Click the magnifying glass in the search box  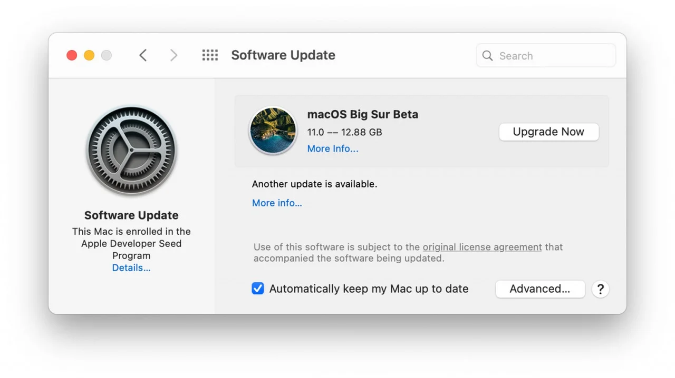488,56
